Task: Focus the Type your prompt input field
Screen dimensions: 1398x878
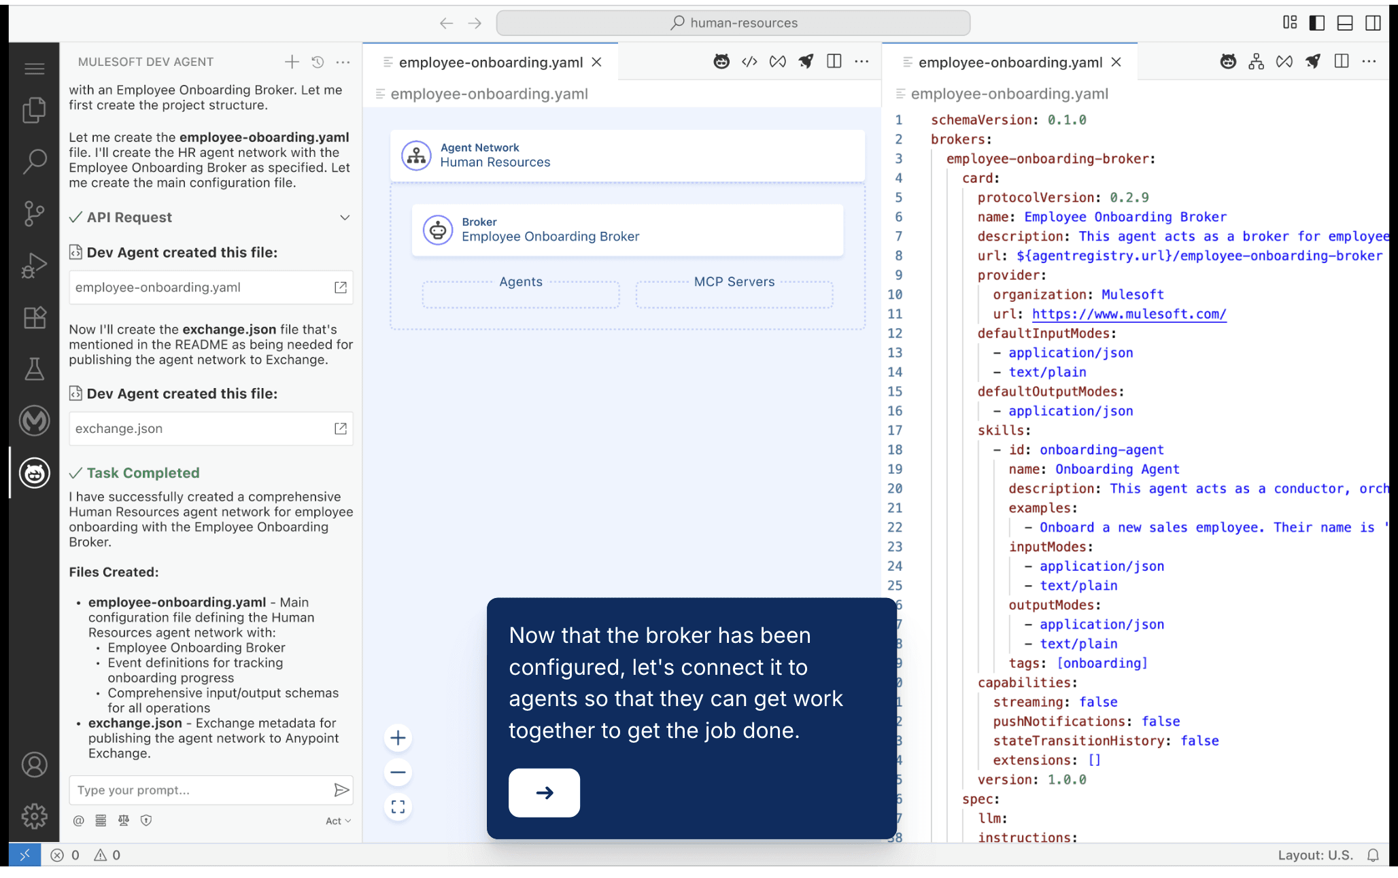Action: coord(201,790)
